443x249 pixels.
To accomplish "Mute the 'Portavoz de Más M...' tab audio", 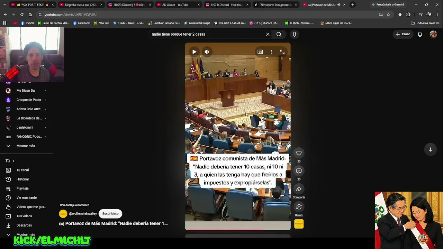I will point(339,5).
